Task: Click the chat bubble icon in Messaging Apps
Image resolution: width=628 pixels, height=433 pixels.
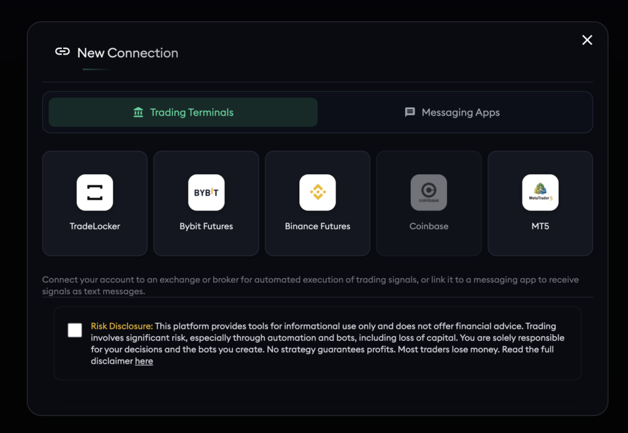Action: click(x=410, y=112)
